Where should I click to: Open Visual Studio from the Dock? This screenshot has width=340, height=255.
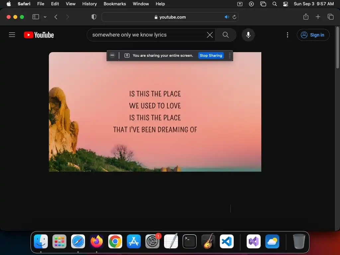tap(254, 241)
